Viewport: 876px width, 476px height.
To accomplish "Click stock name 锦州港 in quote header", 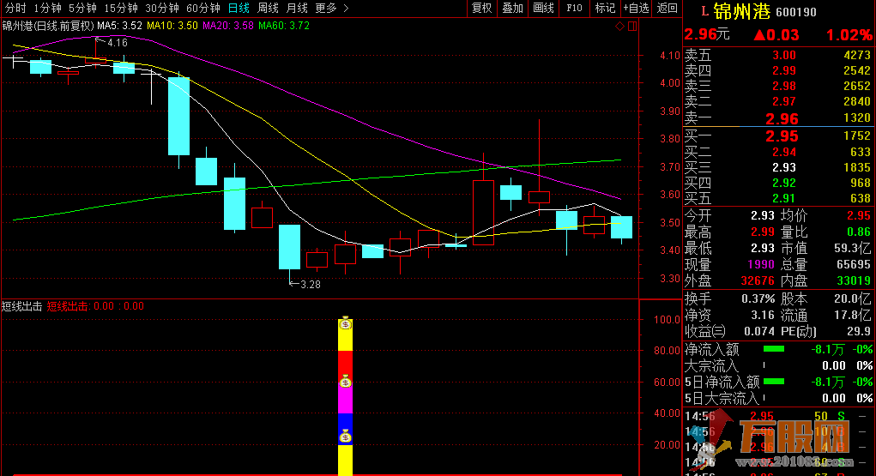I will click(741, 11).
